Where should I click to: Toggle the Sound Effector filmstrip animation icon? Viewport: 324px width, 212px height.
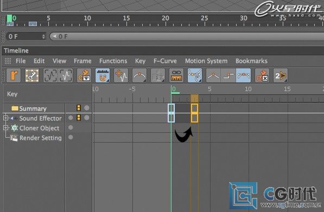pos(79,118)
